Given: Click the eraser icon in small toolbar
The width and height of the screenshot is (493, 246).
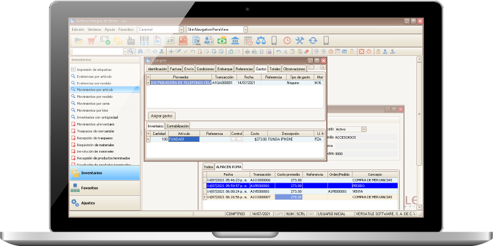Looking at the screenshot, I should click(x=307, y=51).
